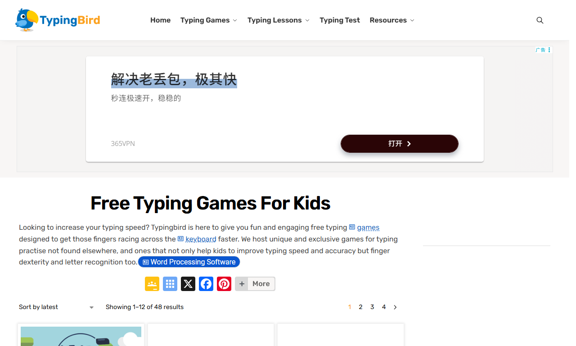The width and height of the screenshot is (576, 346).
Task: Open Typing Test page
Action: coord(340,20)
